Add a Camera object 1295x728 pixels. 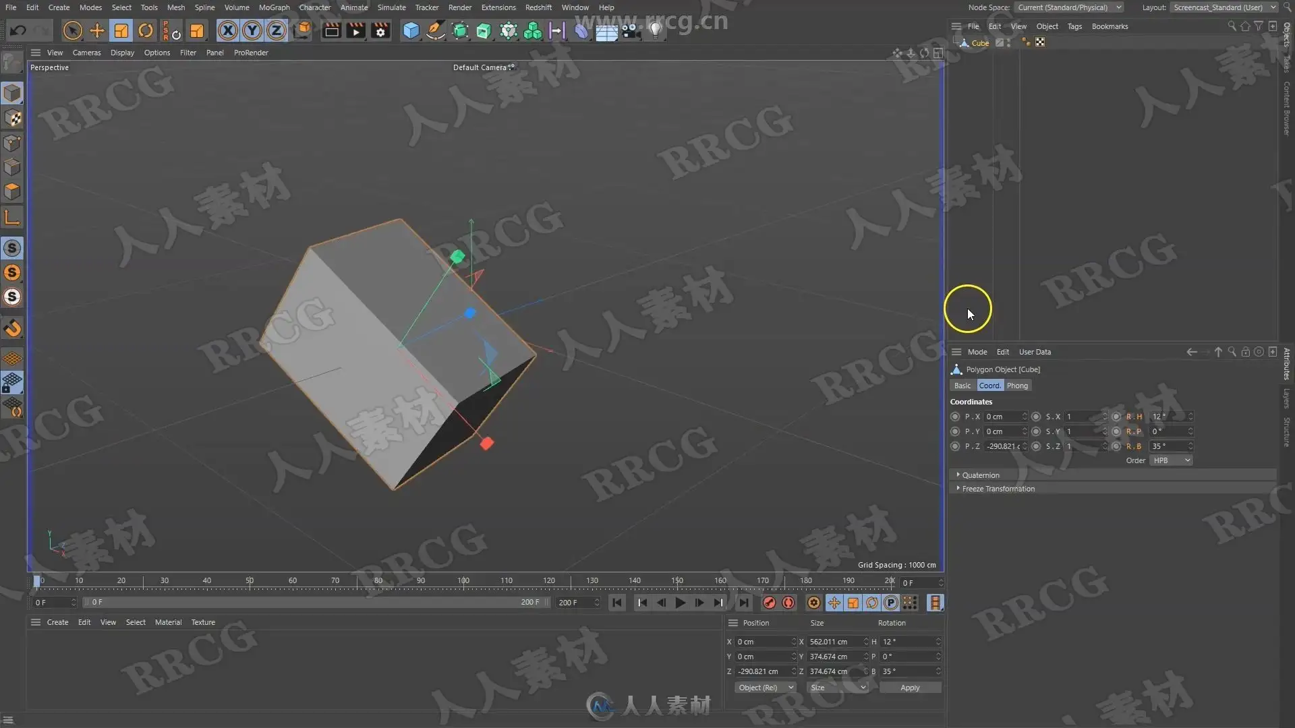coord(631,30)
